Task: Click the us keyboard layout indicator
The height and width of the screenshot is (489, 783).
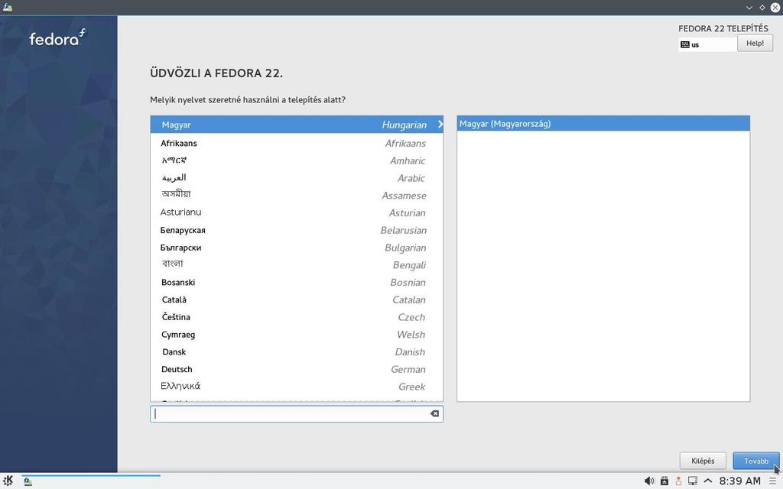Action: (x=707, y=44)
